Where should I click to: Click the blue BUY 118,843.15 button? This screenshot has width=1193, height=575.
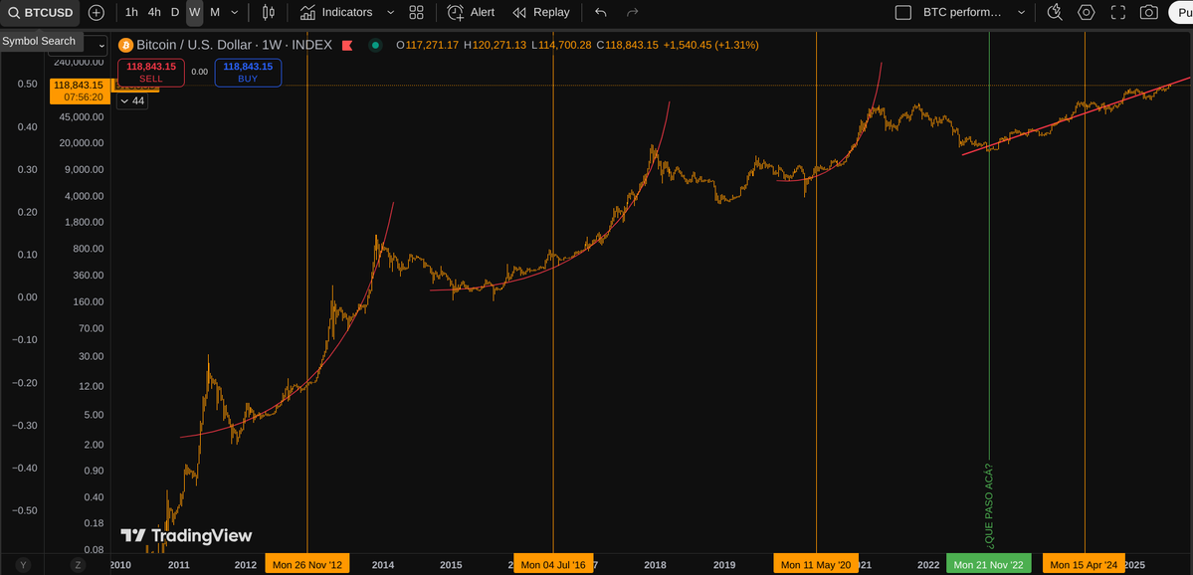[x=248, y=73]
